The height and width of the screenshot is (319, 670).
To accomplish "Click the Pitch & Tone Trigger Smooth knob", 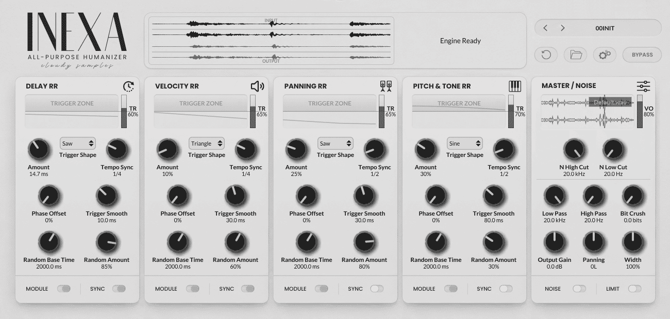I will [494, 196].
